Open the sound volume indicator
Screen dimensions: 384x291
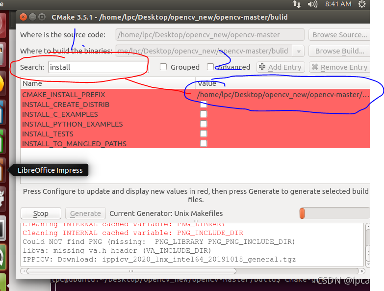pos(312,4)
